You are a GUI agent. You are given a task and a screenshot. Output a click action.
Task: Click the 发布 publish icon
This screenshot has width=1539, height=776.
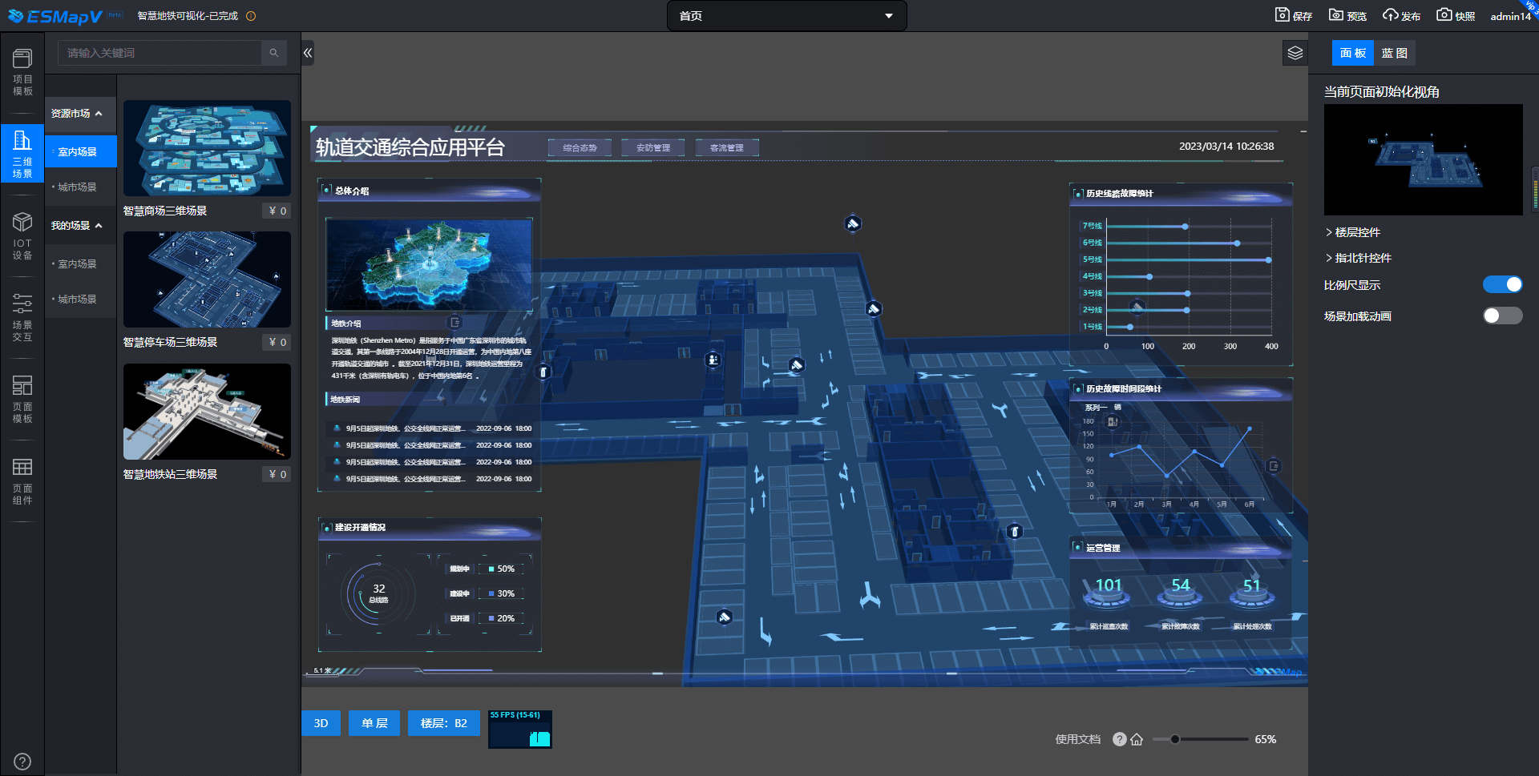[x=1400, y=15]
